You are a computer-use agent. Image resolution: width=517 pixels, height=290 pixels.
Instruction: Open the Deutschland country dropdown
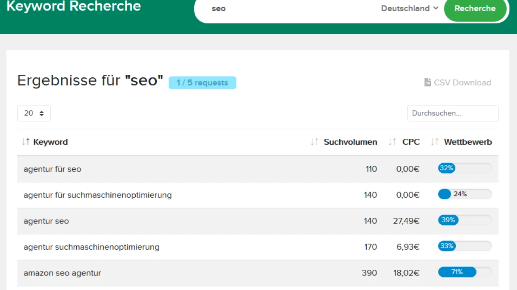pos(410,9)
